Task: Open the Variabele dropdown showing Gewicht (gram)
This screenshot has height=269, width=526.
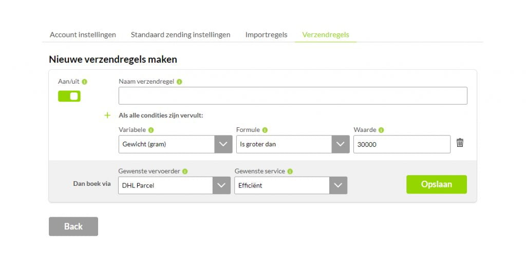Action: point(176,144)
